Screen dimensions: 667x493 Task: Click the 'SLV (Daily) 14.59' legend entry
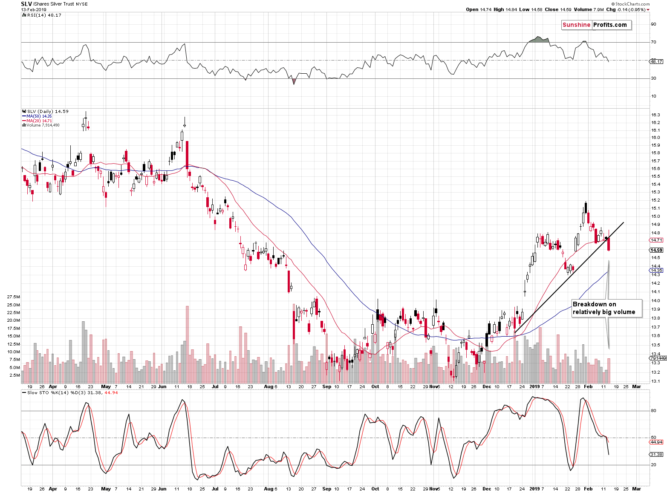click(x=47, y=112)
